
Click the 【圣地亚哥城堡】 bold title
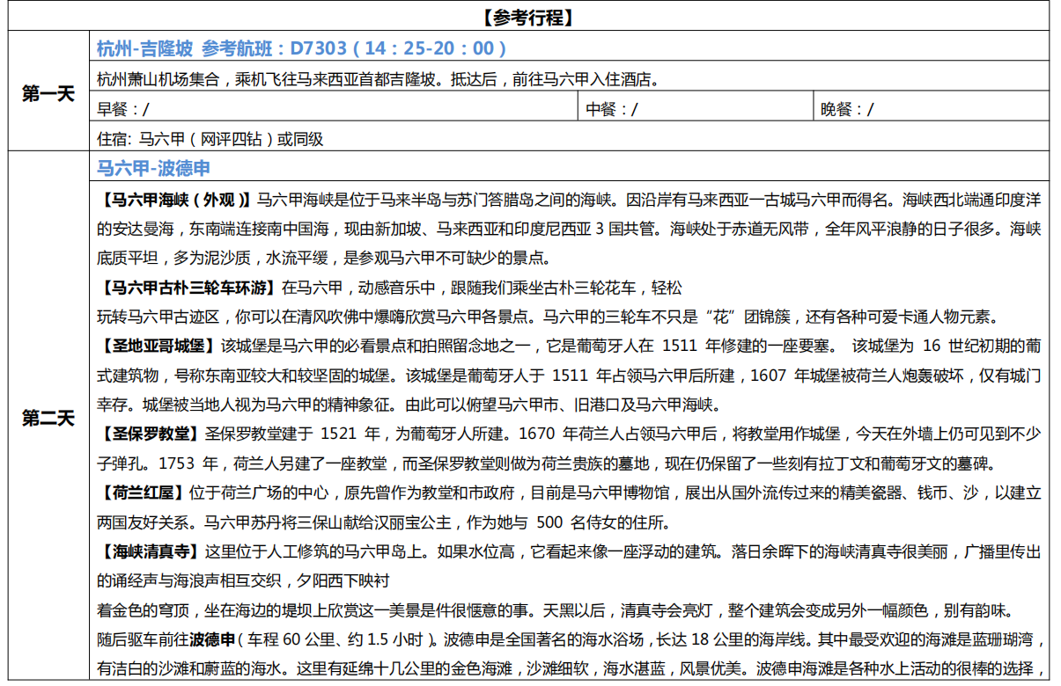coord(158,346)
